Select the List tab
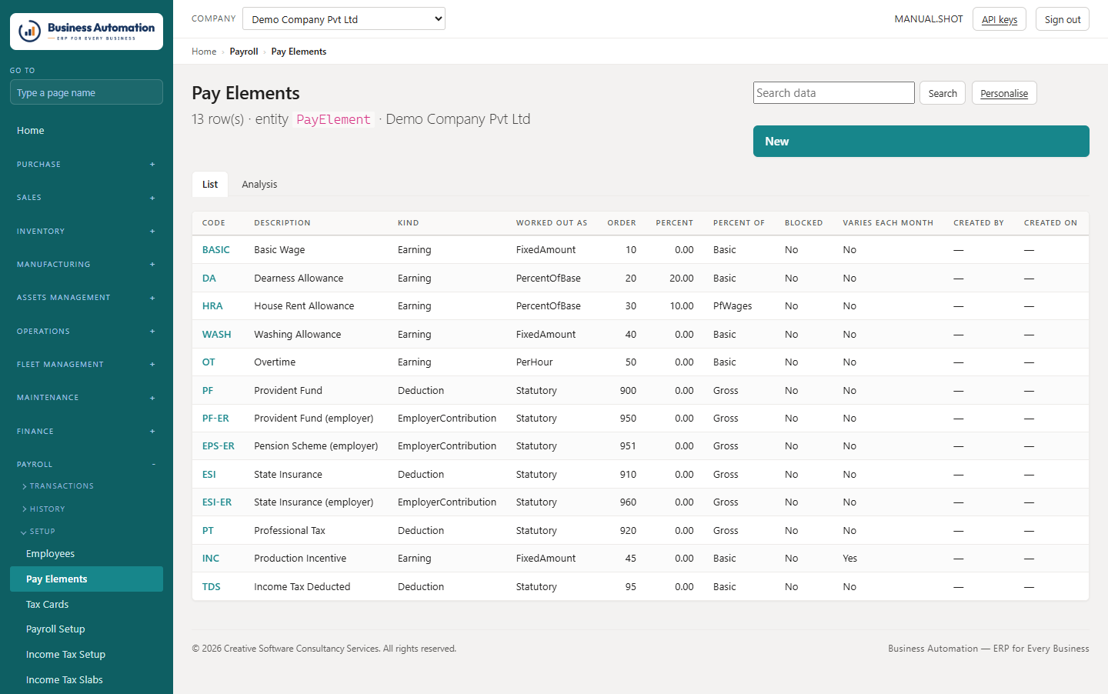The height and width of the screenshot is (694, 1108). pos(210,185)
